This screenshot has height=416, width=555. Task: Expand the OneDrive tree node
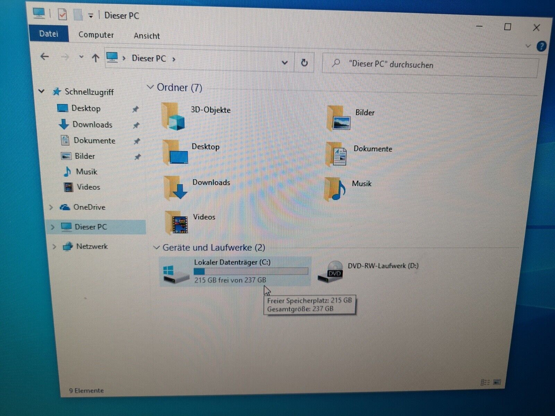pyautogui.click(x=51, y=207)
